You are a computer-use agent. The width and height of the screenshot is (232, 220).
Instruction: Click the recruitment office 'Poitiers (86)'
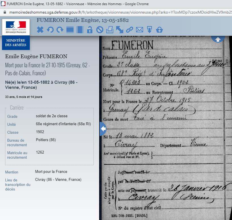click(46, 140)
